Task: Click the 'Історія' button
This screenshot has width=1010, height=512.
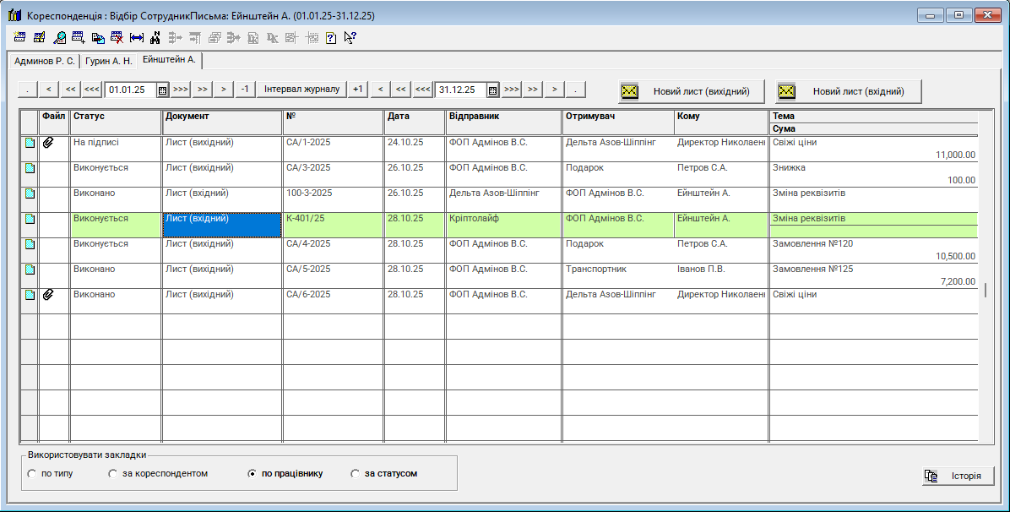Action: click(958, 476)
